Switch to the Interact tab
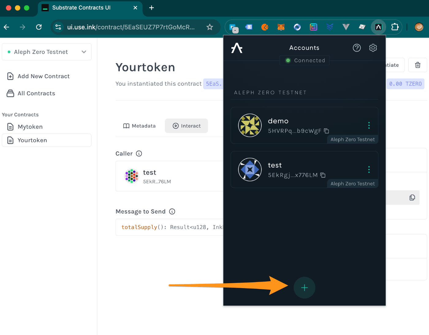Viewport: 429px width, 335px height. click(x=186, y=126)
